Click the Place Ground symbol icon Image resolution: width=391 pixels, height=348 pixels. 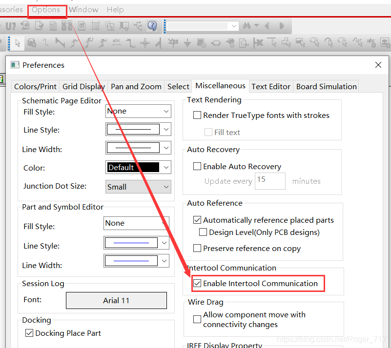tap(187, 43)
